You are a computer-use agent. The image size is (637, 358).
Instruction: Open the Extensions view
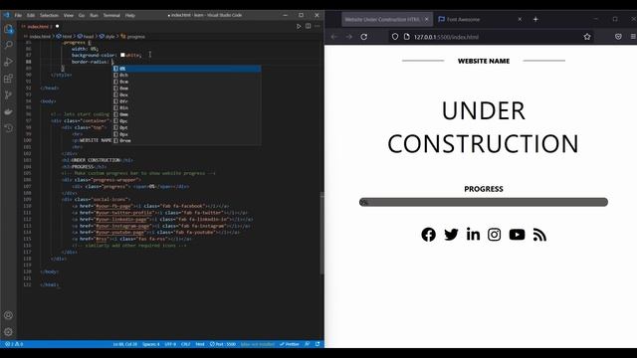(8, 79)
